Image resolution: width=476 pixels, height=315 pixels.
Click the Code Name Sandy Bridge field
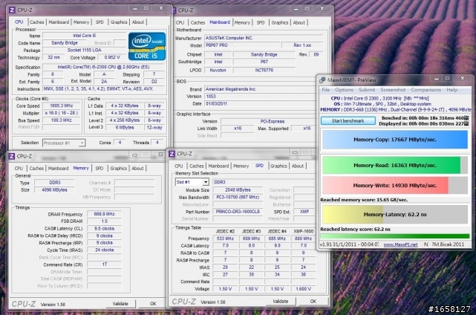tap(65, 43)
